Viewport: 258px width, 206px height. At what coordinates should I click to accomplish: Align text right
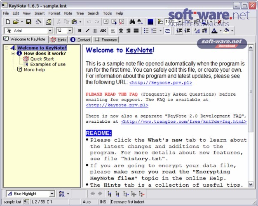click(129, 31)
